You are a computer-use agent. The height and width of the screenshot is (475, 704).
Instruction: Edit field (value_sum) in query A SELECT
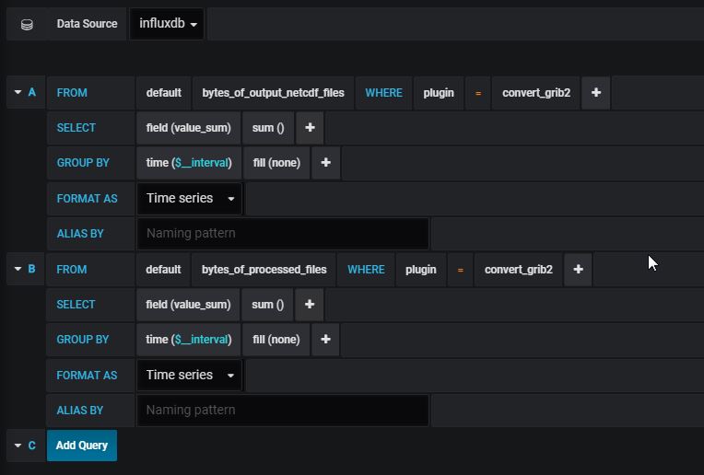pos(188,128)
